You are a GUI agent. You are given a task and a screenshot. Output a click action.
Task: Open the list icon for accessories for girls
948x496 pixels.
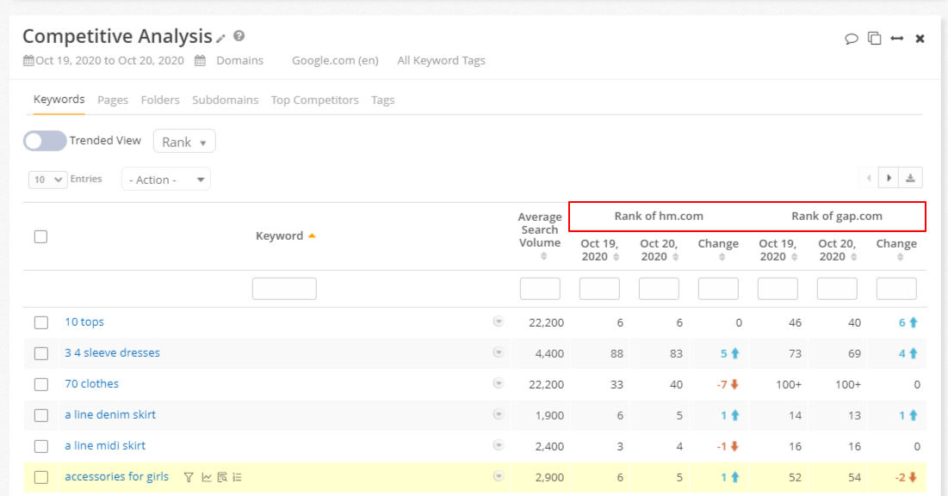point(237,477)
